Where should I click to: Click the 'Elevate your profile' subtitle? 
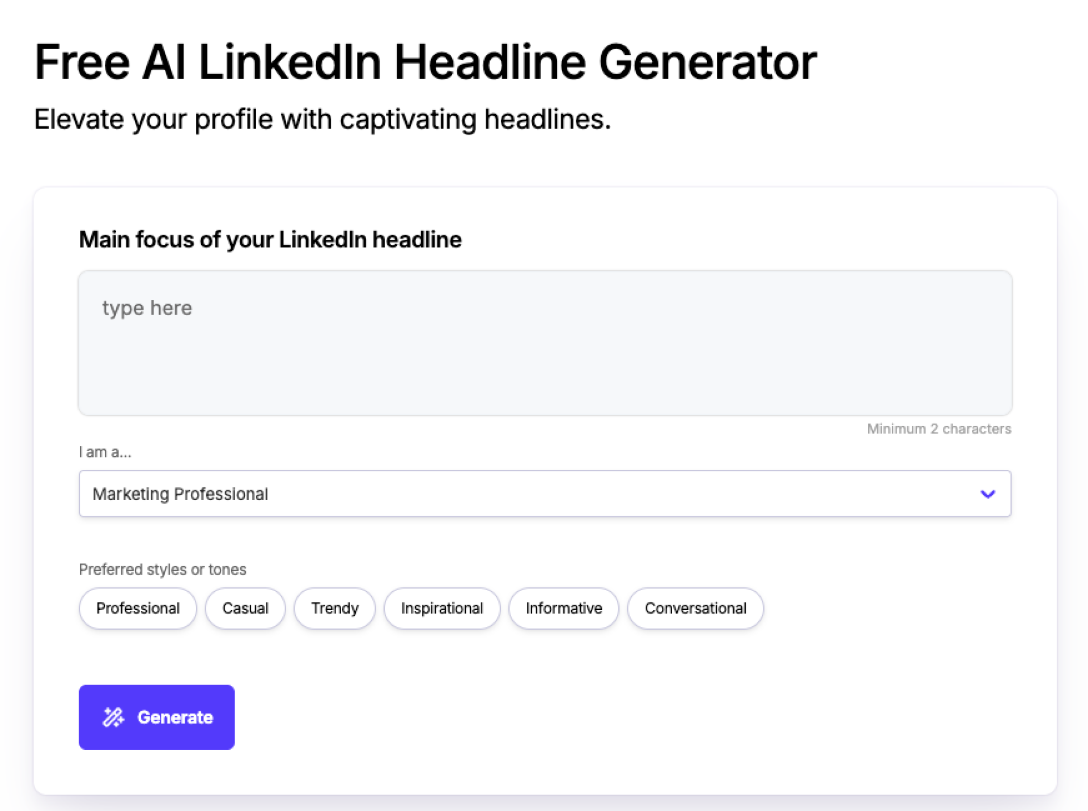coord(322,120)
